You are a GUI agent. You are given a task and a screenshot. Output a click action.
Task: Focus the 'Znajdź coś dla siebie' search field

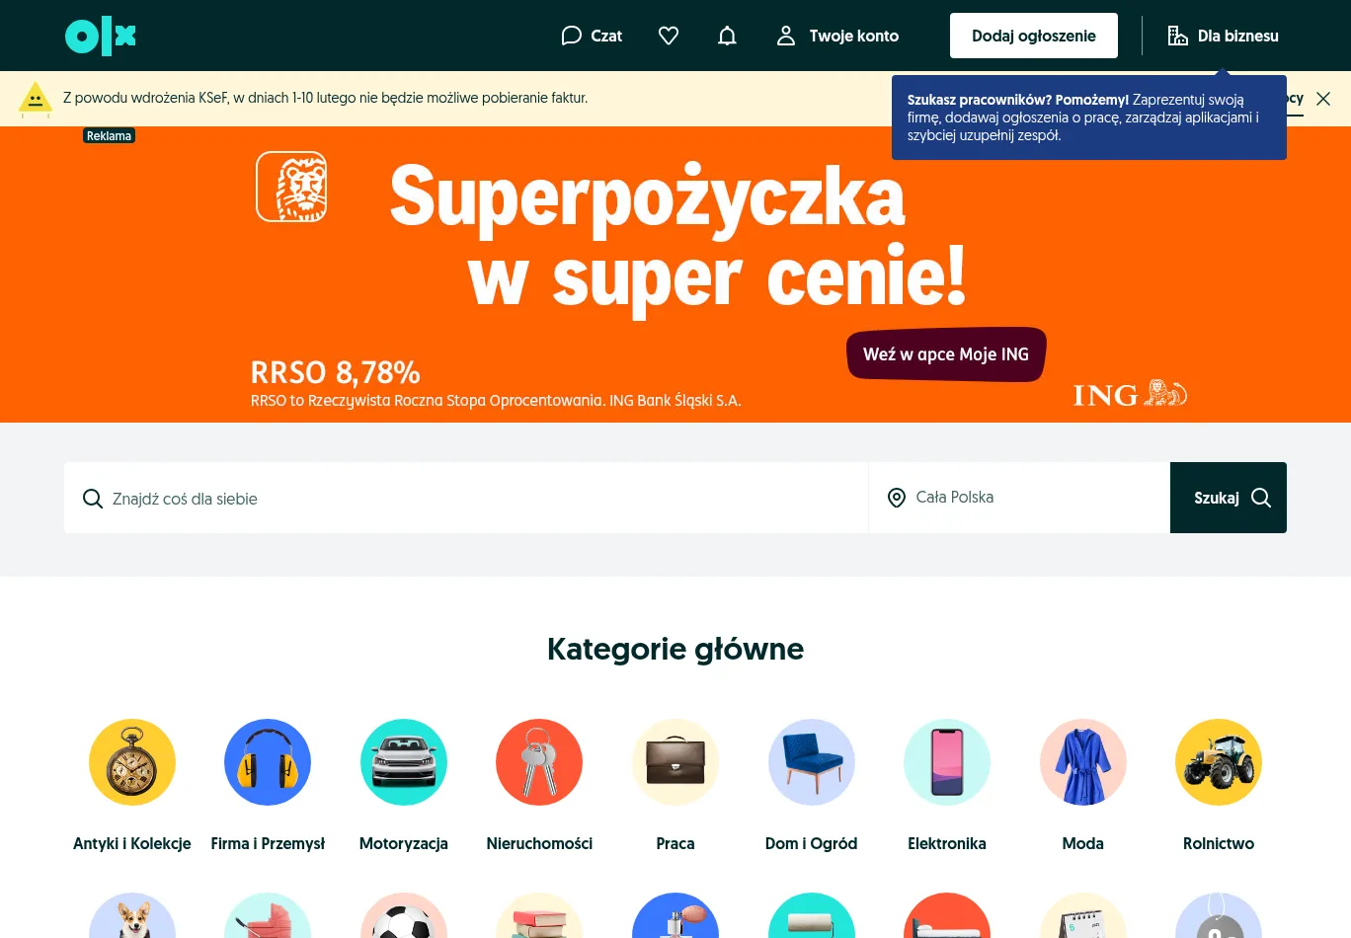pos(466,498)
